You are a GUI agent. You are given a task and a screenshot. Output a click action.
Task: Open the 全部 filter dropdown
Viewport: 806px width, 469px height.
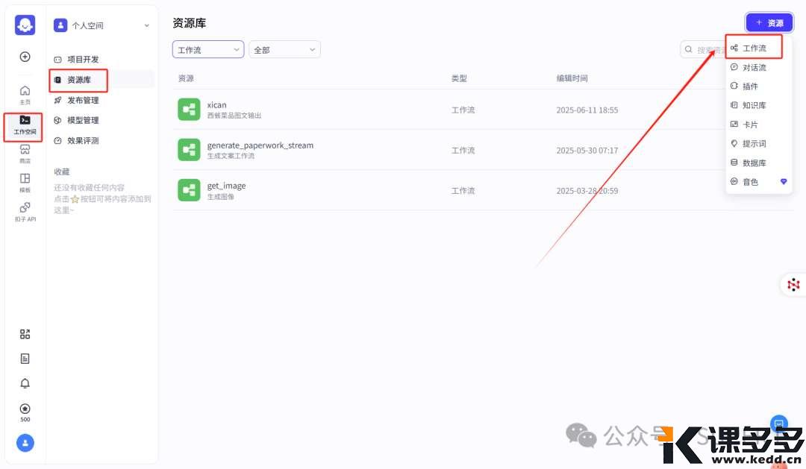point(284,48)
